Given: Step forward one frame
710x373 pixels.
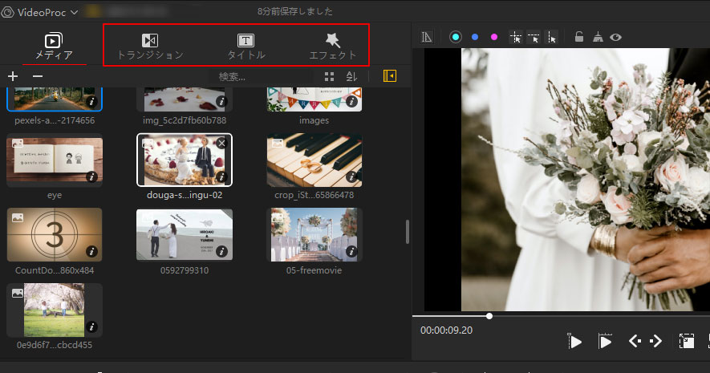Looking at the screenshot, I should coord(656,341).
